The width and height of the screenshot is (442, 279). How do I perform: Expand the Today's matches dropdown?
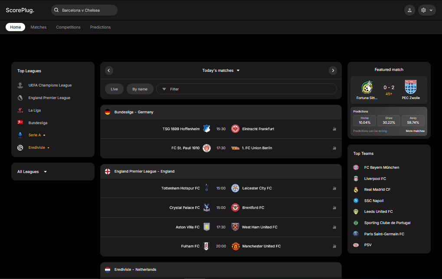coord(221,71)
